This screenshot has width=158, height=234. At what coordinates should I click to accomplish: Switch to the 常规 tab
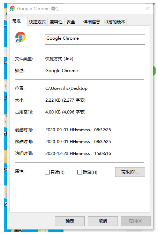(18, 21)
